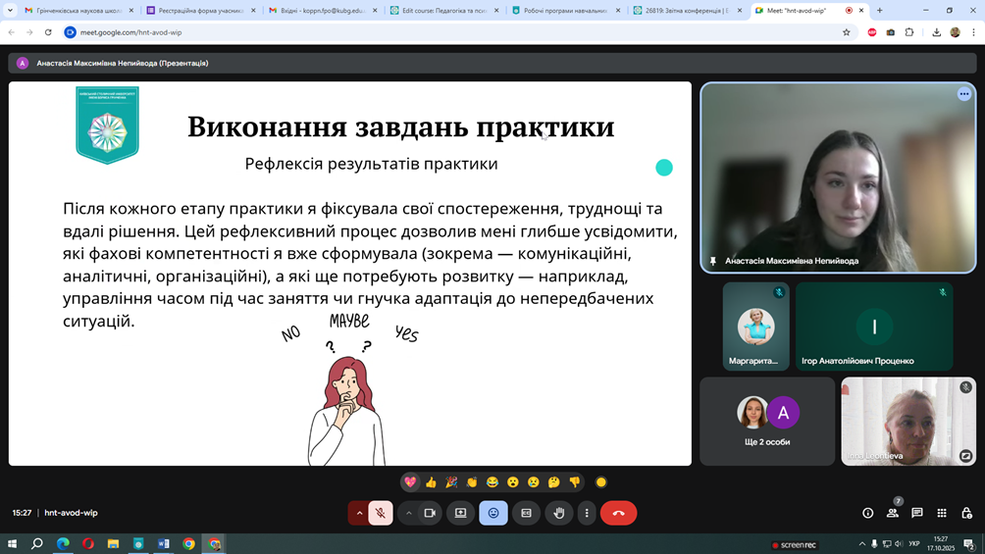This screenshot has width=985, height=554.
Task: Start sharing your screen
Action: point(460,513)
